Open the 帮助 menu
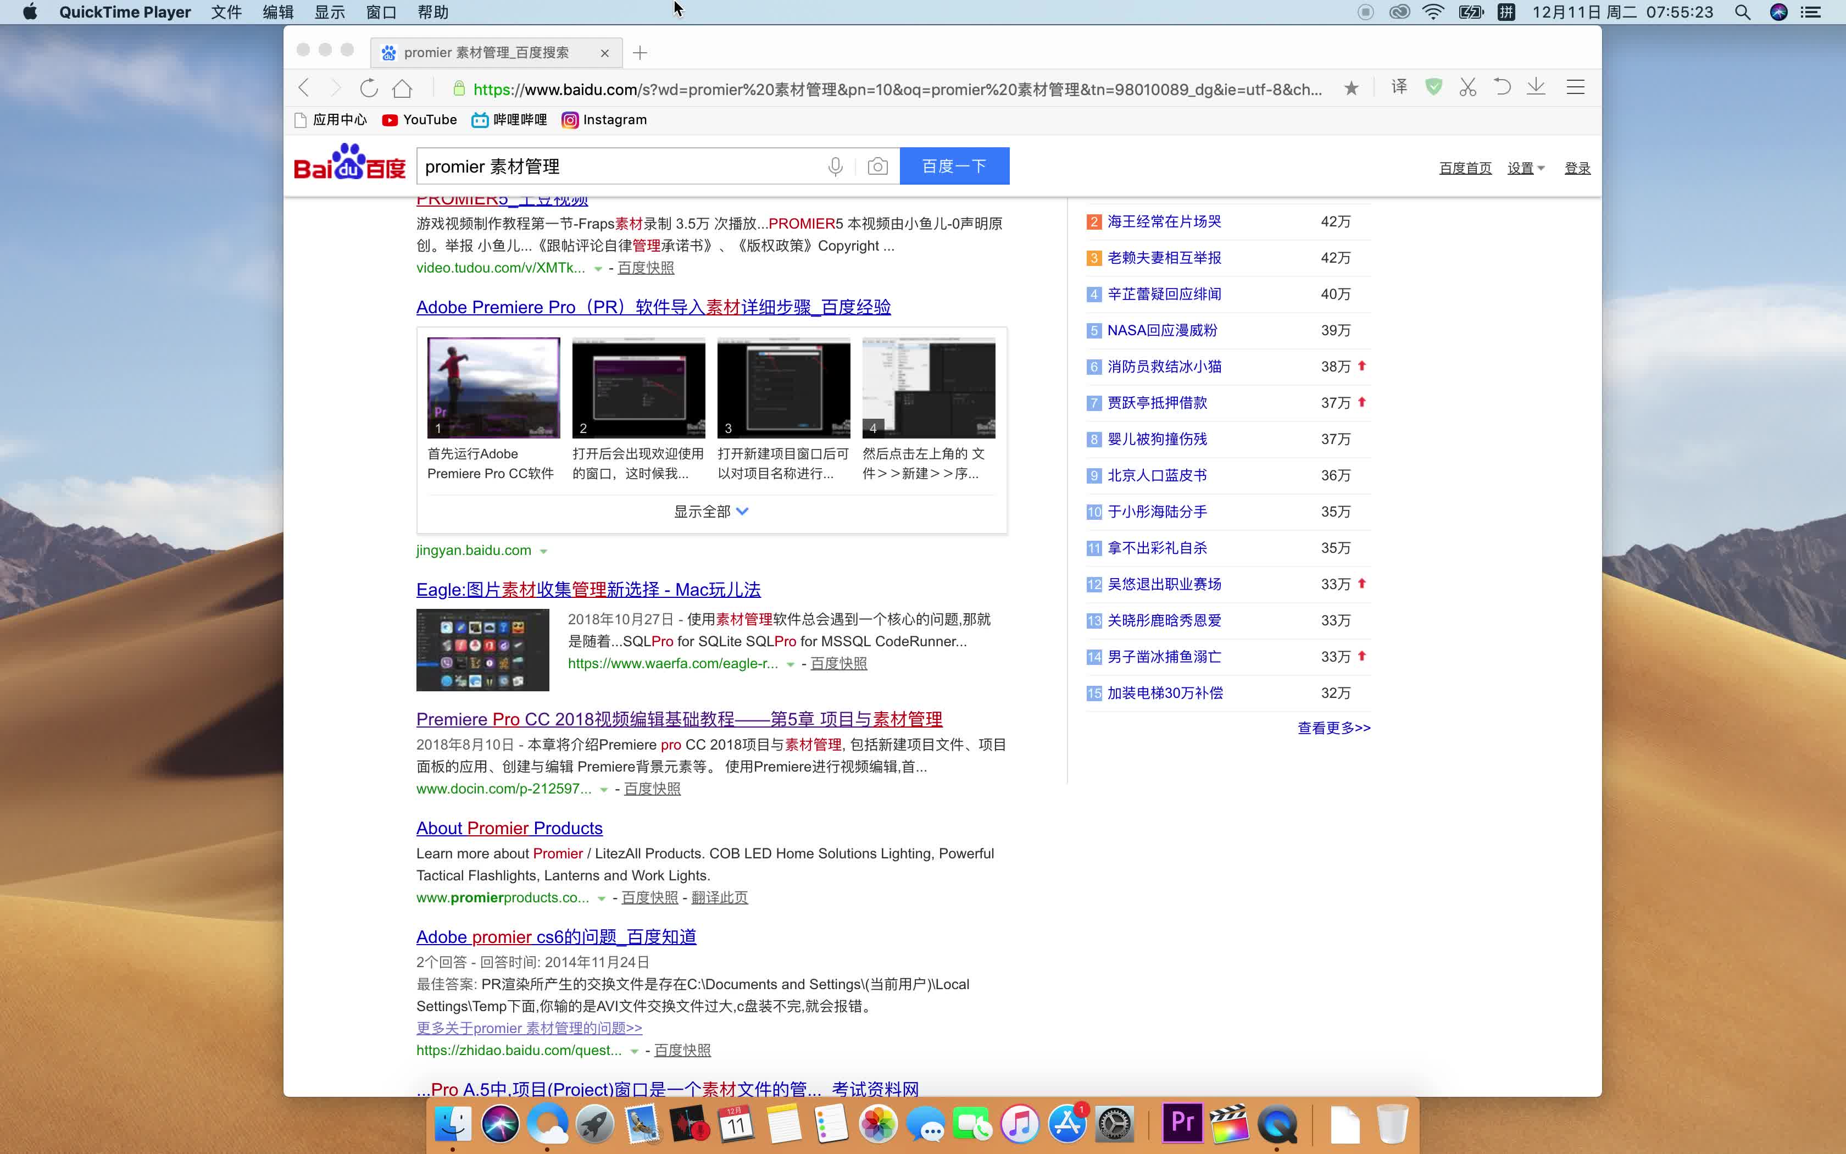This screenshot has width=1846, height=1154. coord(433,12)
